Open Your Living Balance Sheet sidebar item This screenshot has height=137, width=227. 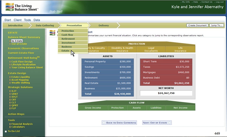[x=27, y=67]
